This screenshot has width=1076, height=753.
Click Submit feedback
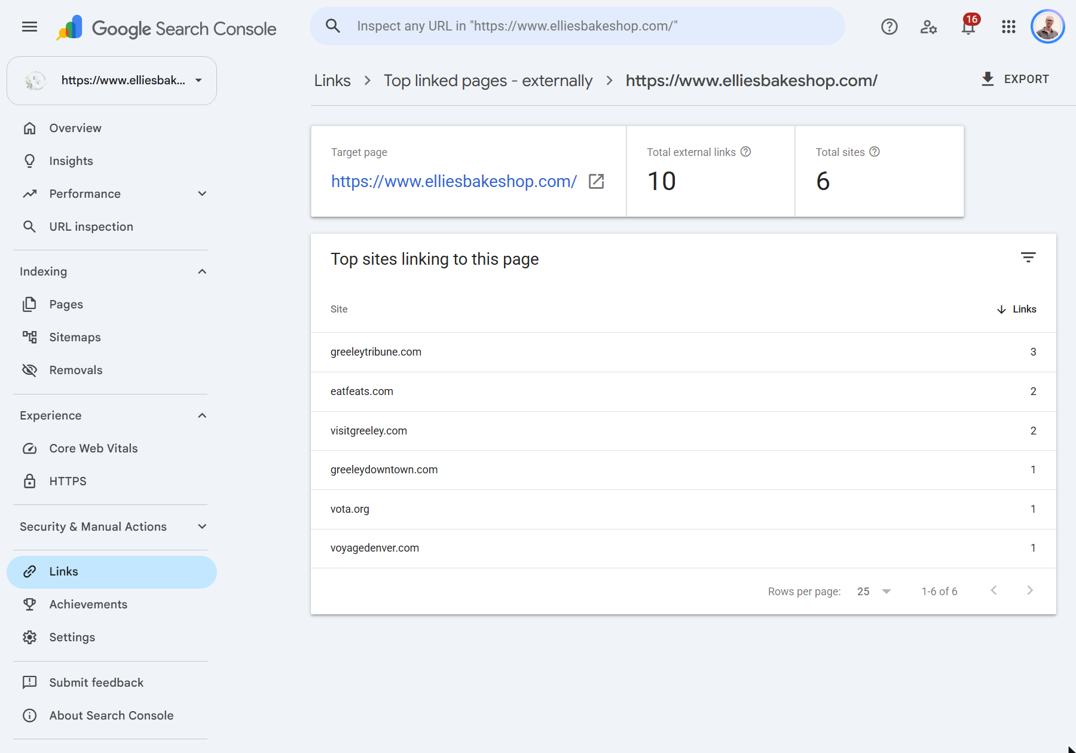(112, 682)
